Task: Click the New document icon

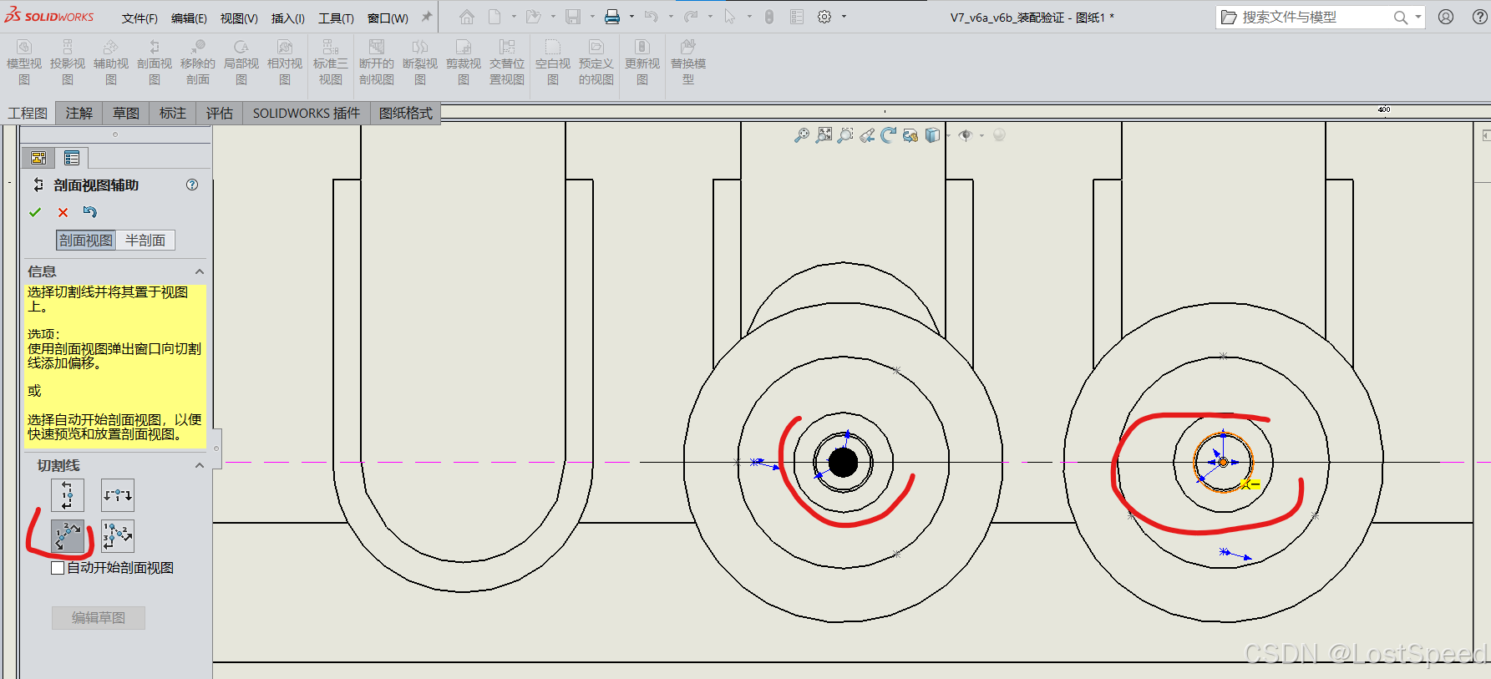Action: [x=494, y=17]
